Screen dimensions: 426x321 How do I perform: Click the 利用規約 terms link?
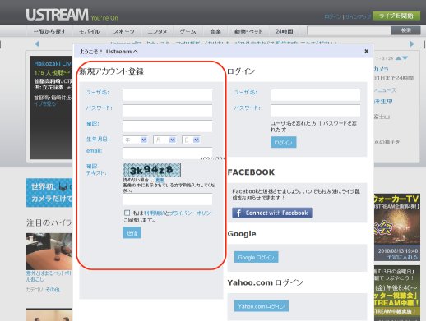(x=155, y=213)
